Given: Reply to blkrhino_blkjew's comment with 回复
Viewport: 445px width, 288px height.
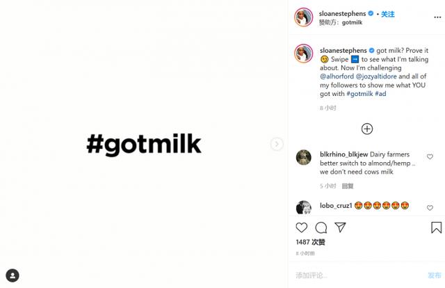Looking at the screenshot, I should pyautogui.click(x=348, y=186).
